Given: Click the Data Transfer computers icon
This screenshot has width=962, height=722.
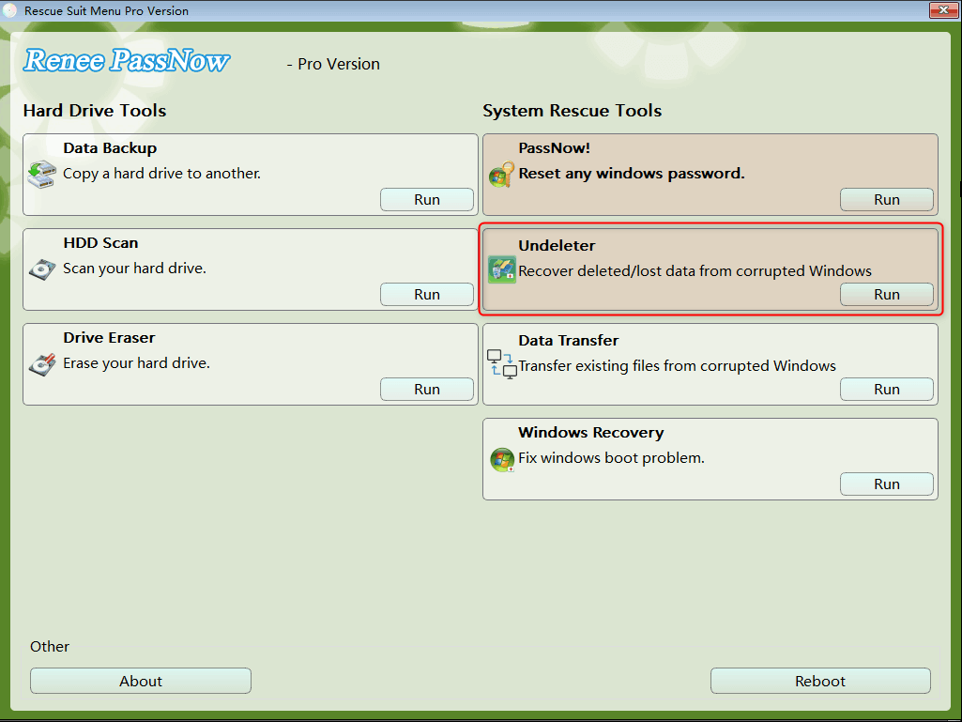Looking at the screenshot, I should [x=502, y=364].
